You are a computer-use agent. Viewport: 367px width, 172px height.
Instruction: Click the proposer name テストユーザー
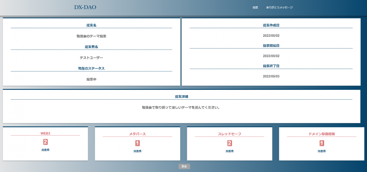pyautogui.click(x=91, y=58)
